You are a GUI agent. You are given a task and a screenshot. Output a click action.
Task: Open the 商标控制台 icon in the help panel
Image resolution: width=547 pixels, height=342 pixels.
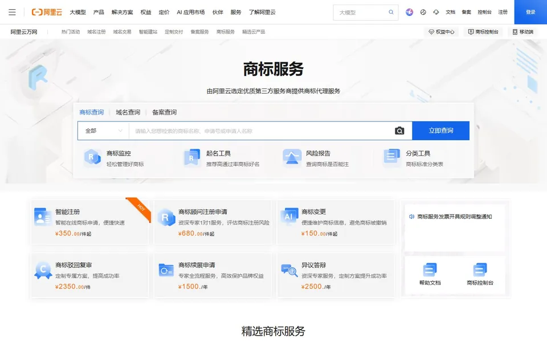point(480,270)
